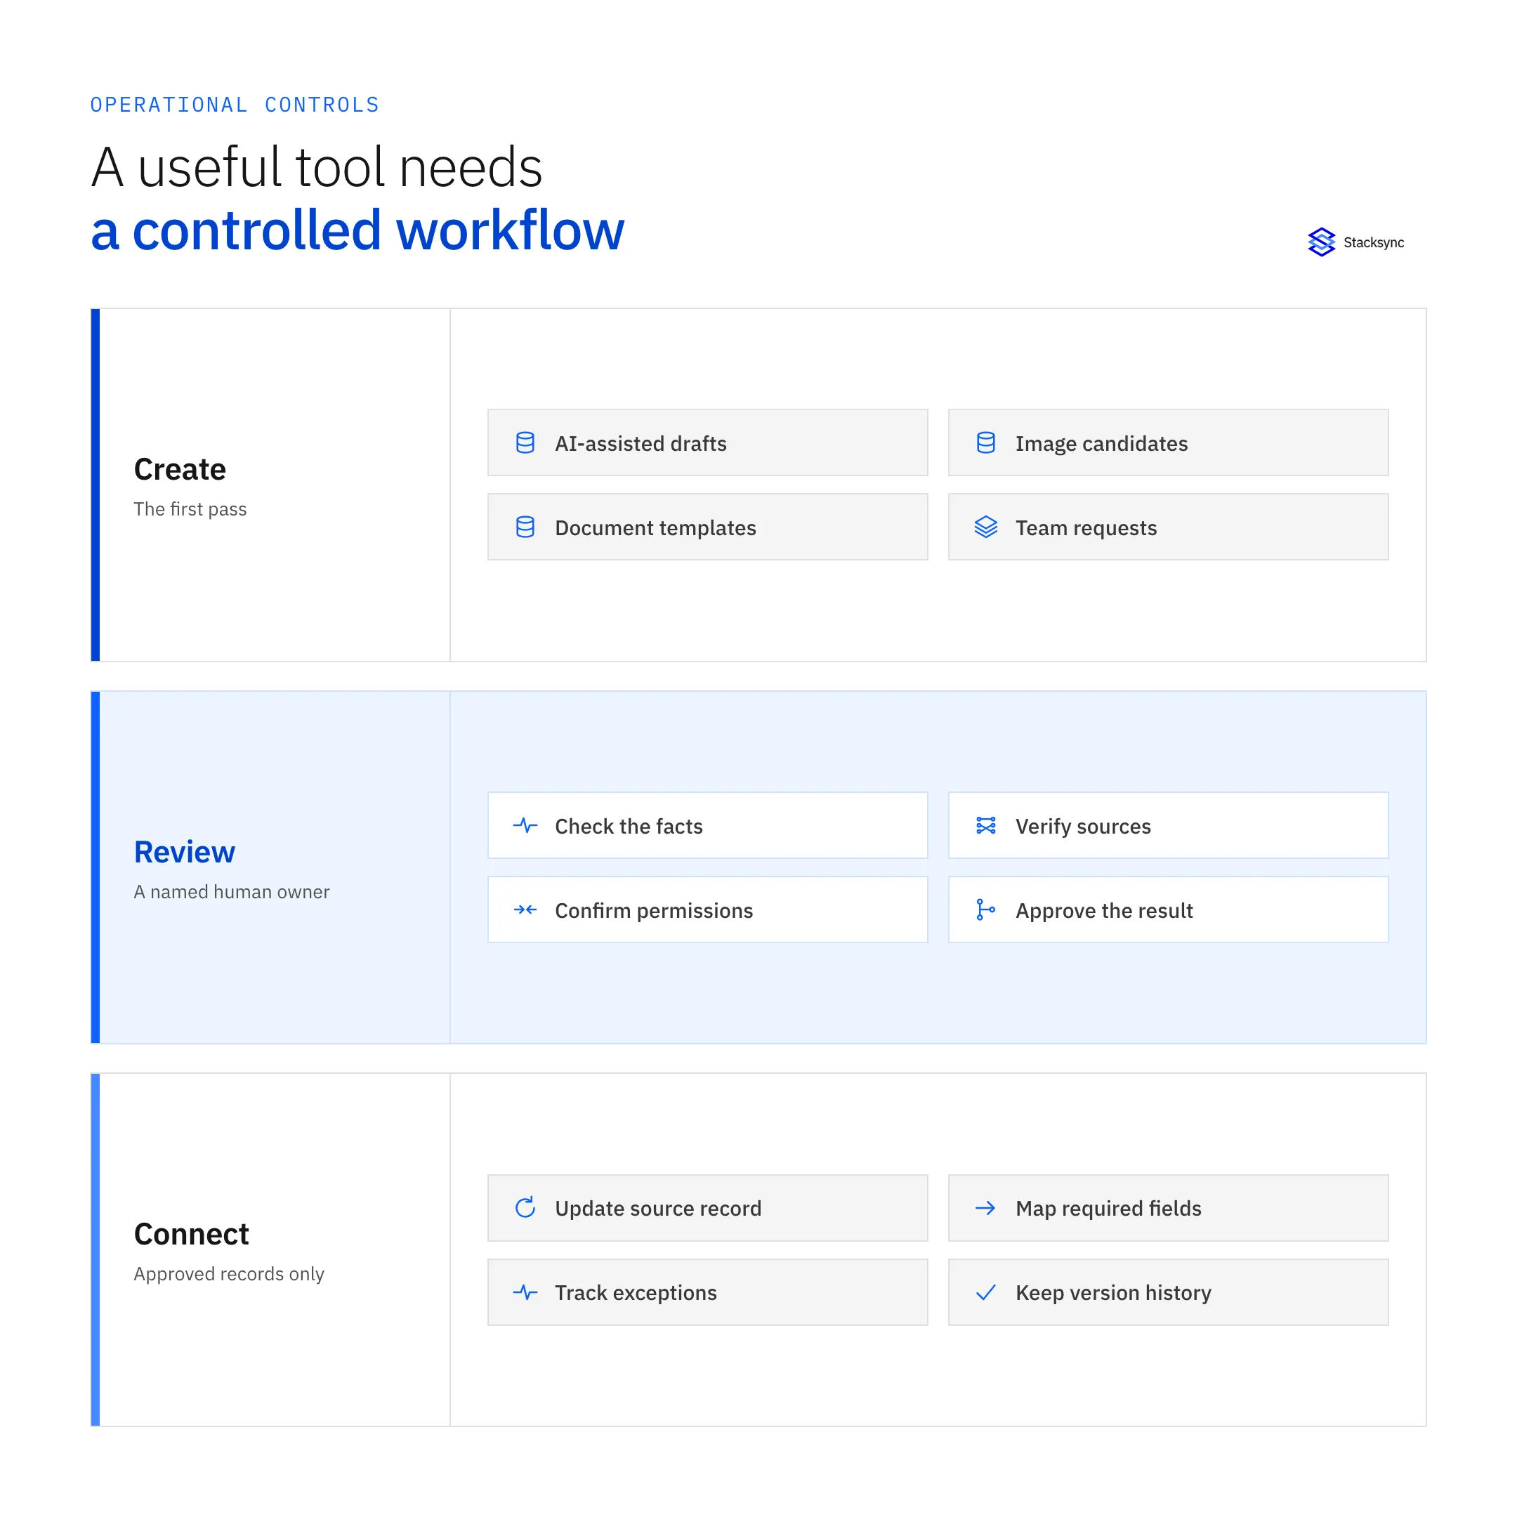This screenshot has width=1517, height=1517.
Task: Click the Create section heading
Action: click(180, 468)
